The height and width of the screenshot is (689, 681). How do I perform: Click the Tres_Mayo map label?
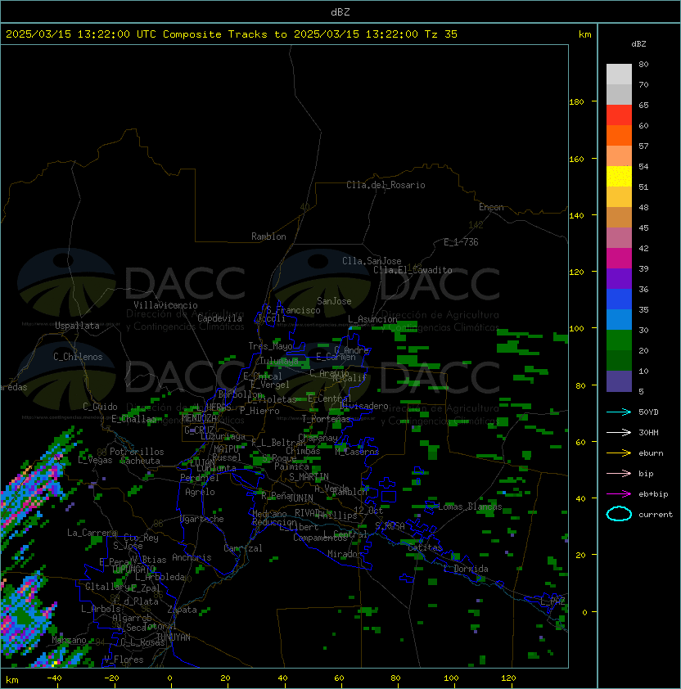[x=270, y=346]
